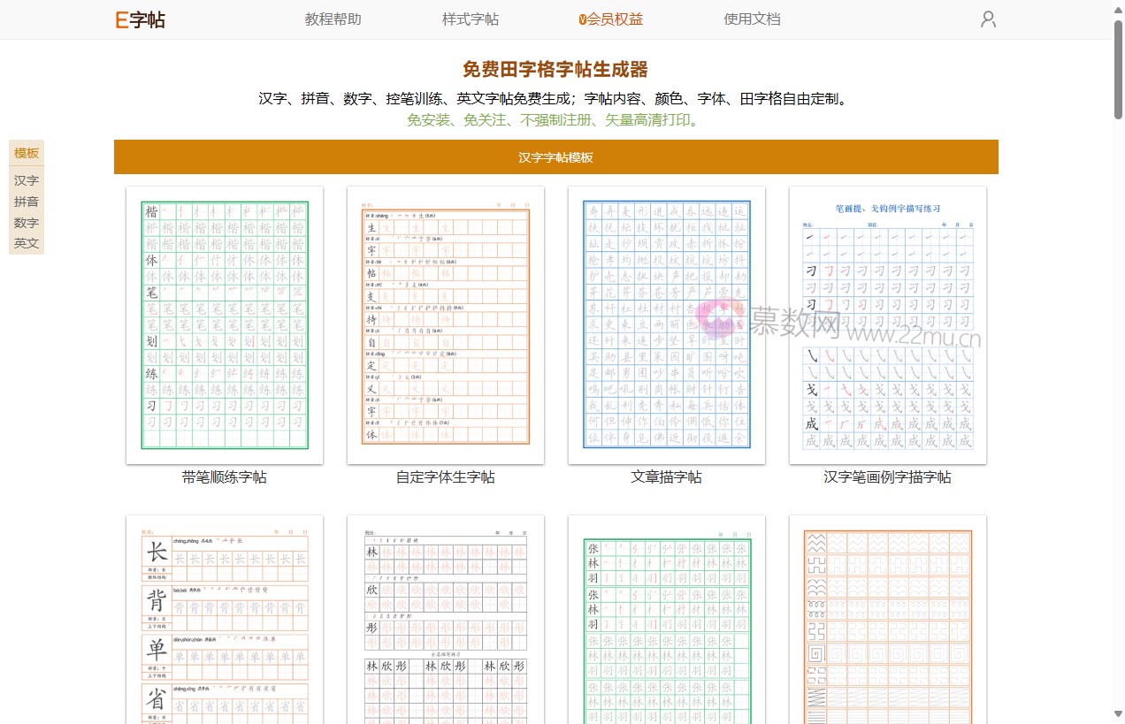Select the V badge on 会员权益
Image resolution: width=1125 pixels, height=724 pixels.
click(x=580, y=19)
